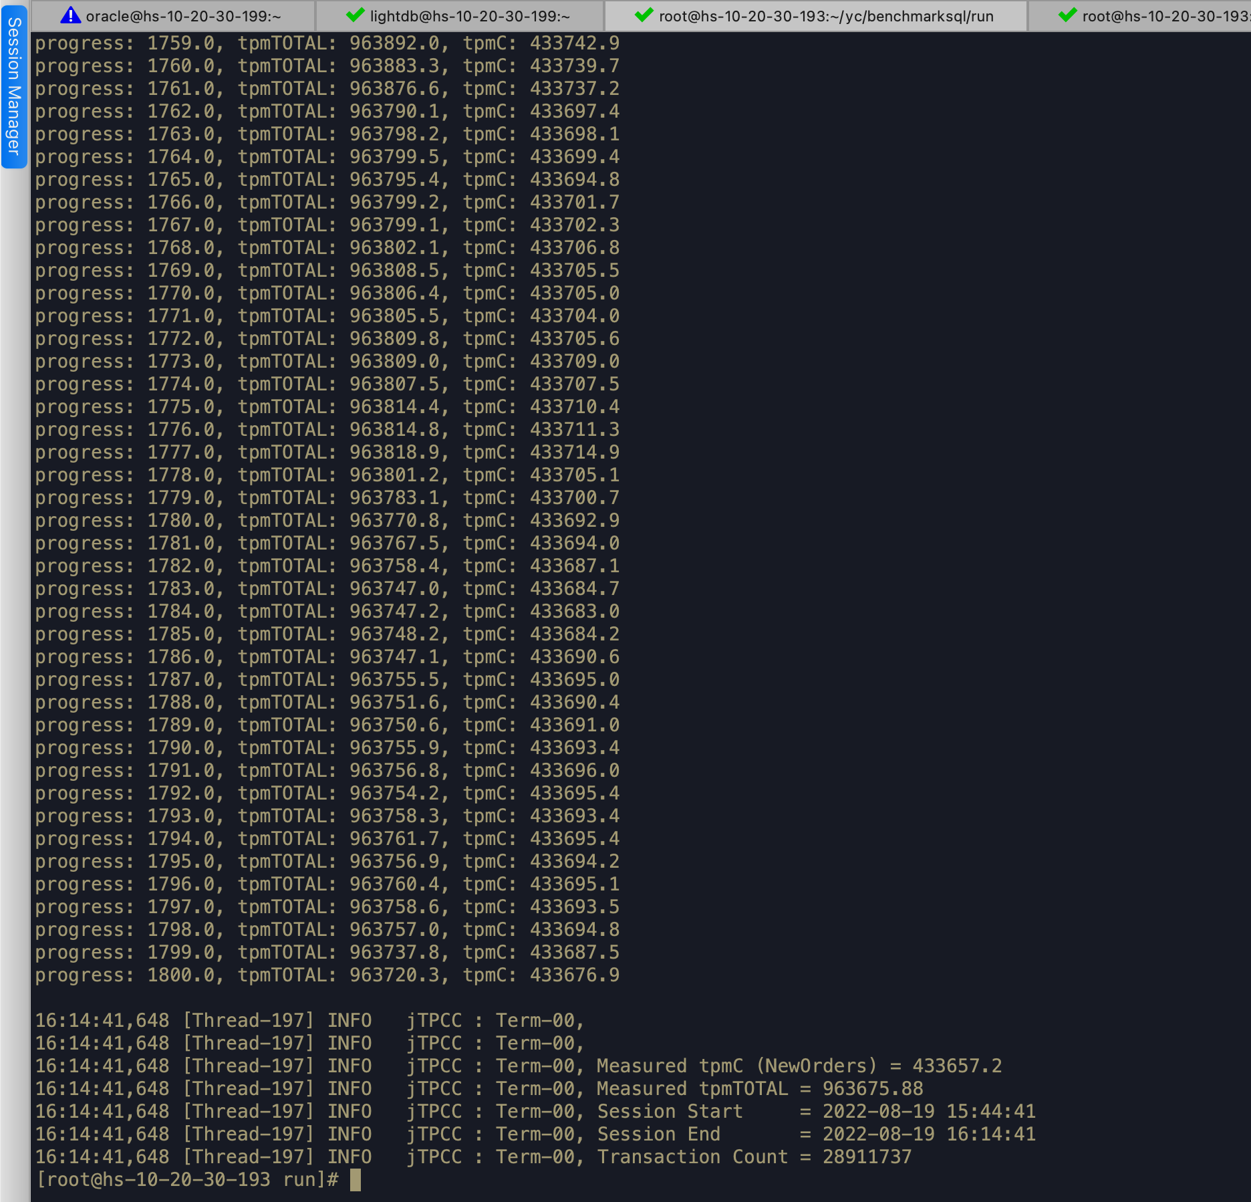This screenshot has width=1251, height=1202.
Task: Click the progress 1770.0 output line
Action: (x=327, y=293)
